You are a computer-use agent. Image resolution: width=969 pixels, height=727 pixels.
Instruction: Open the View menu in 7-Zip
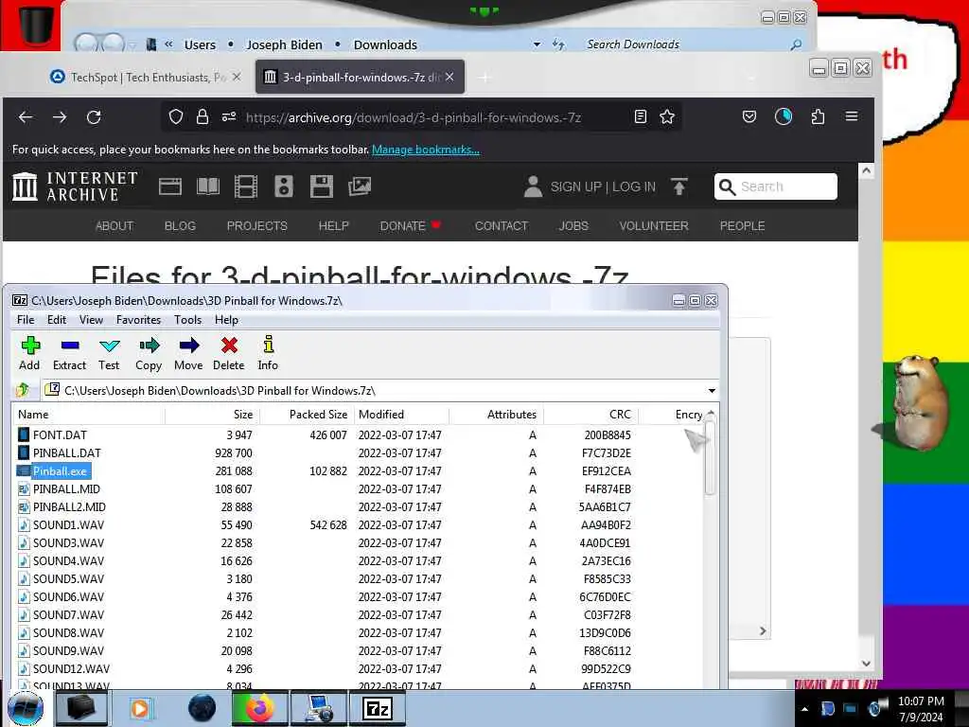tap(91, 320)
